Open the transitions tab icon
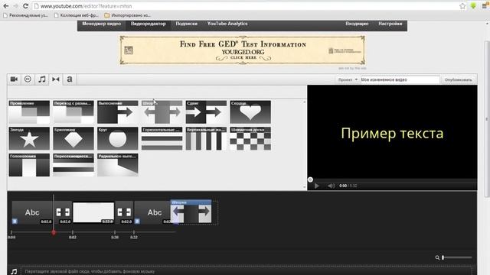This screenshot has height=275, width=490. (56, 79)
